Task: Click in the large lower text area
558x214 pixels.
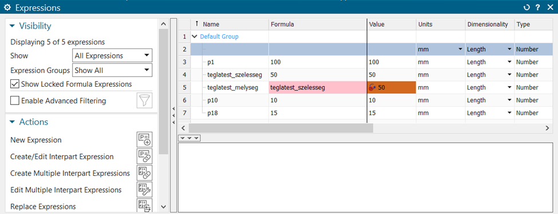Action: pyautogui.click(x=366, y=177)
